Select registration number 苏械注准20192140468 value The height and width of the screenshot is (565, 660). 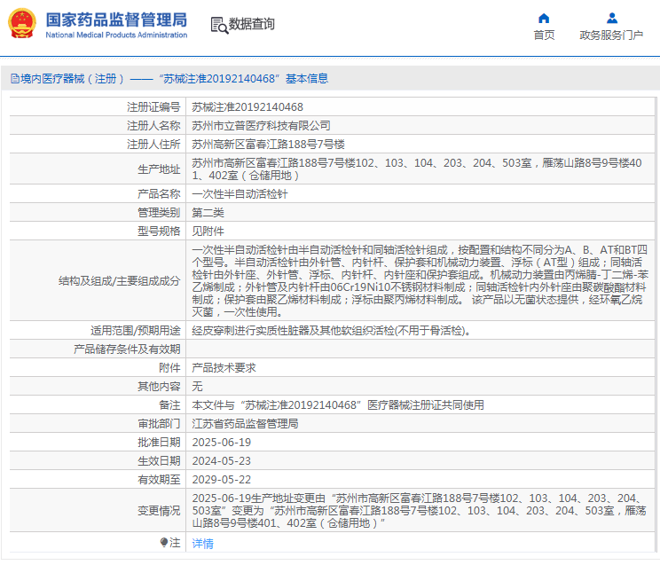click(x=241, y=106)
